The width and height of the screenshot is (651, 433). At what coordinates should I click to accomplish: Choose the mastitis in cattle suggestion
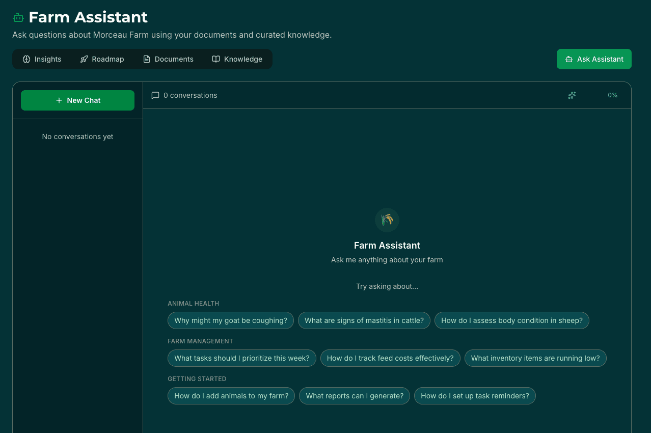[364, 320]
